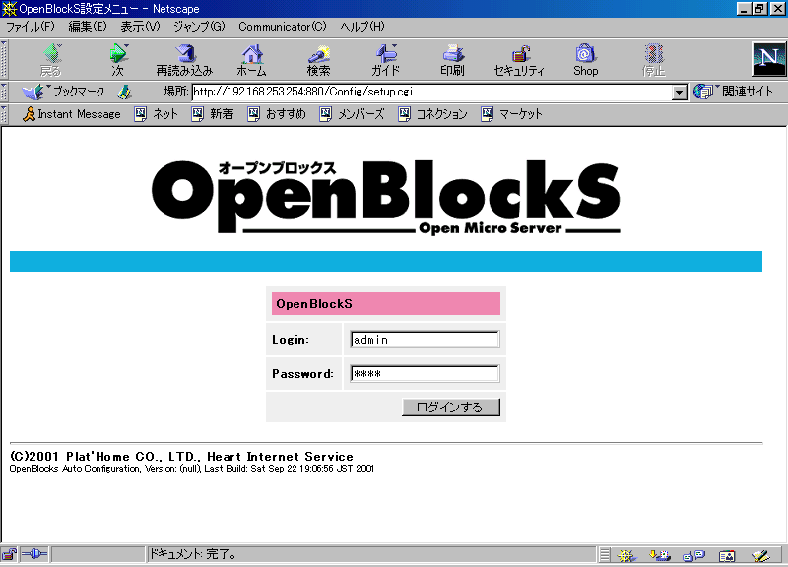Image resolution: width=788 pixels, height=567 pixels.
Task: Minimize the Netscape window
Action: [x=744, y=9]
